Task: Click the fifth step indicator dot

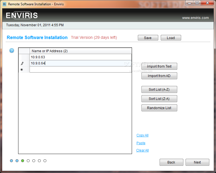Action: [34, 161]
